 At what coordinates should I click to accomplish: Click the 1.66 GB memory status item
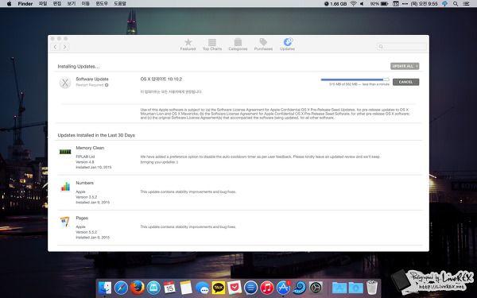click(x=335, y=4)
